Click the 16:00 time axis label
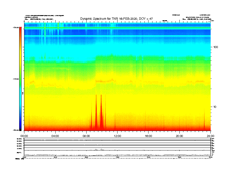 [148, 136]
